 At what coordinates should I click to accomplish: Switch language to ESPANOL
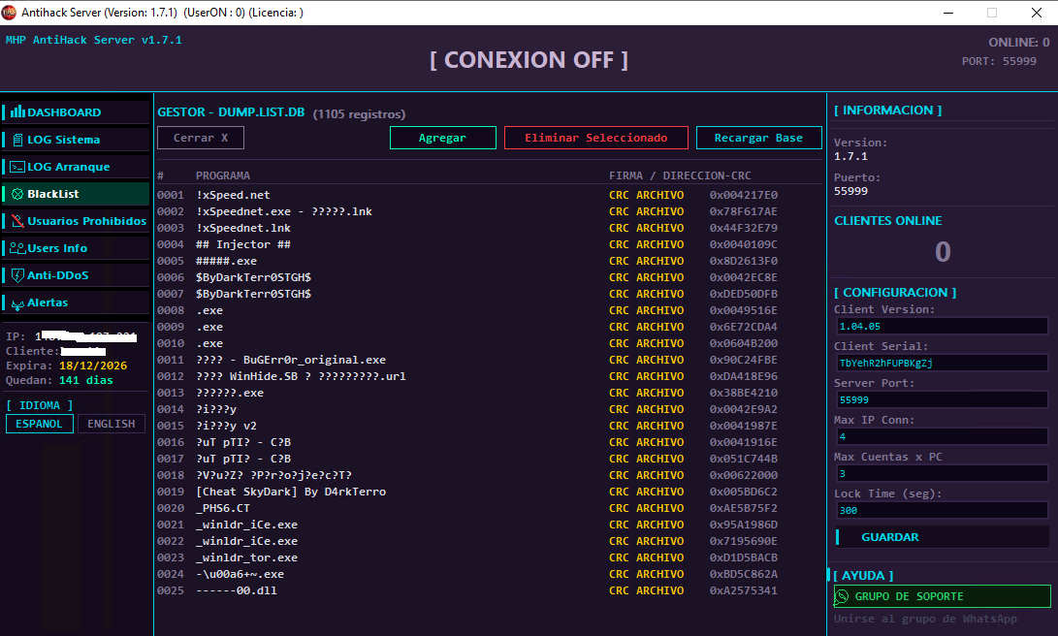click(39, 424)
